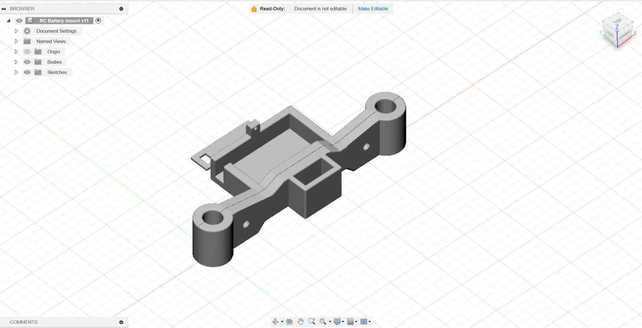
Task: Click the FRONT face of the ViewCube
Action: click(625, 35)
